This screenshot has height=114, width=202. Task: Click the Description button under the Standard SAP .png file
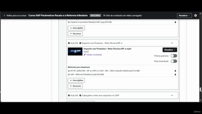pos(76,28)
